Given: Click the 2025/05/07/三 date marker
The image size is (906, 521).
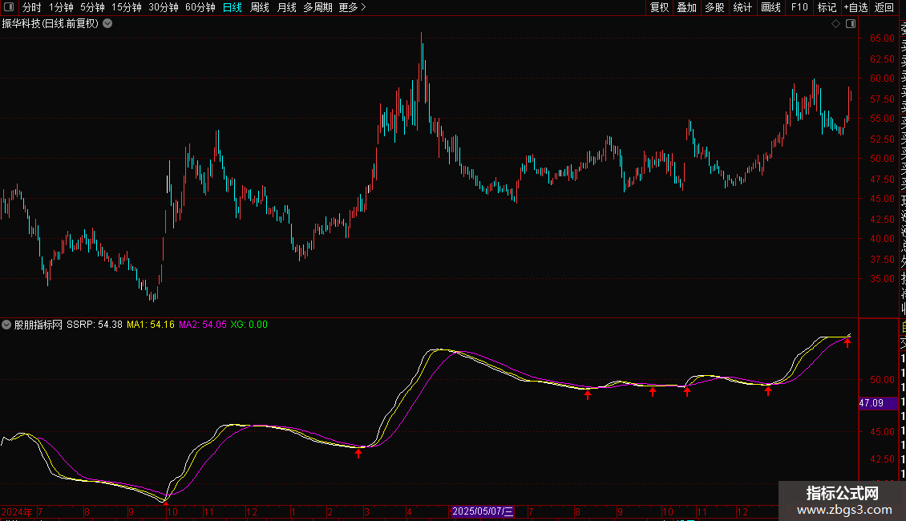Looking at the screenshot, I should [483, 511].
